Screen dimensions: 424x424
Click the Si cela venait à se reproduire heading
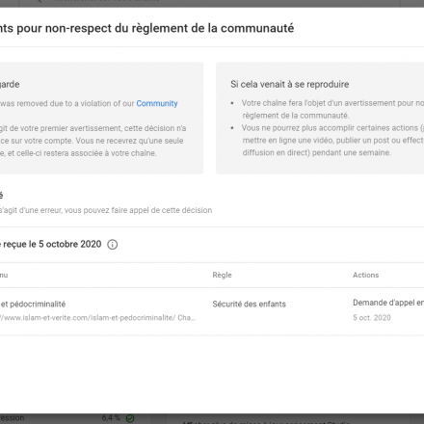(289, 84)
